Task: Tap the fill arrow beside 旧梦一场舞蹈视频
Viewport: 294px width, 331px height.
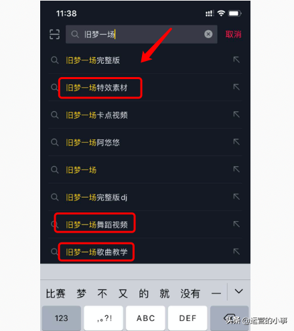Action: (236, 224)
